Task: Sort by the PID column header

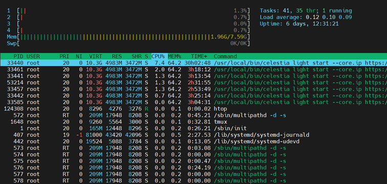Action: point(18,56)
